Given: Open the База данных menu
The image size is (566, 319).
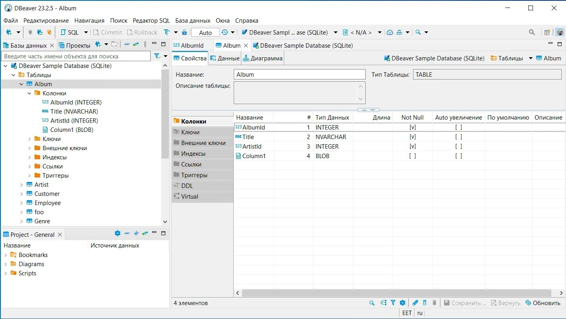Looking at the screenshot, I should pos(193,21).
